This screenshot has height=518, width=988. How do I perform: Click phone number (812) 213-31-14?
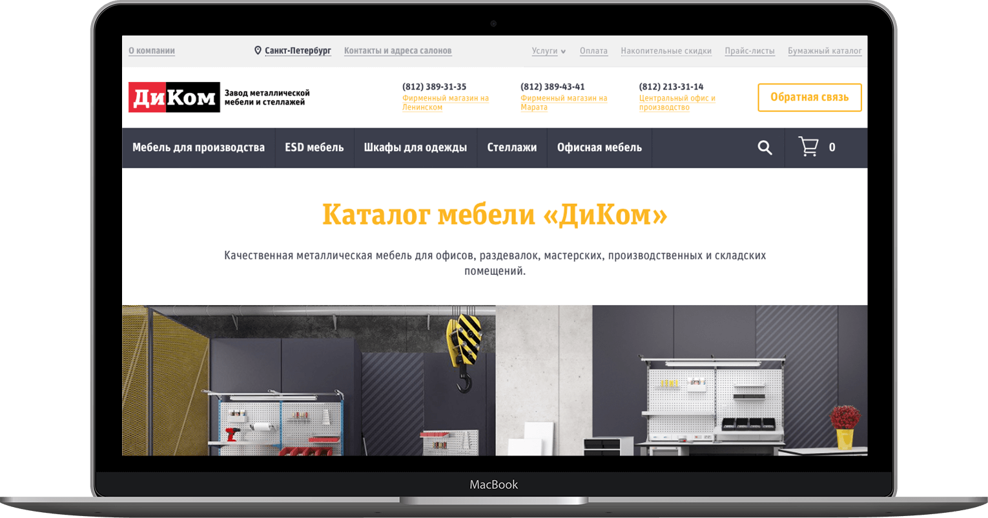pos(672,86)
